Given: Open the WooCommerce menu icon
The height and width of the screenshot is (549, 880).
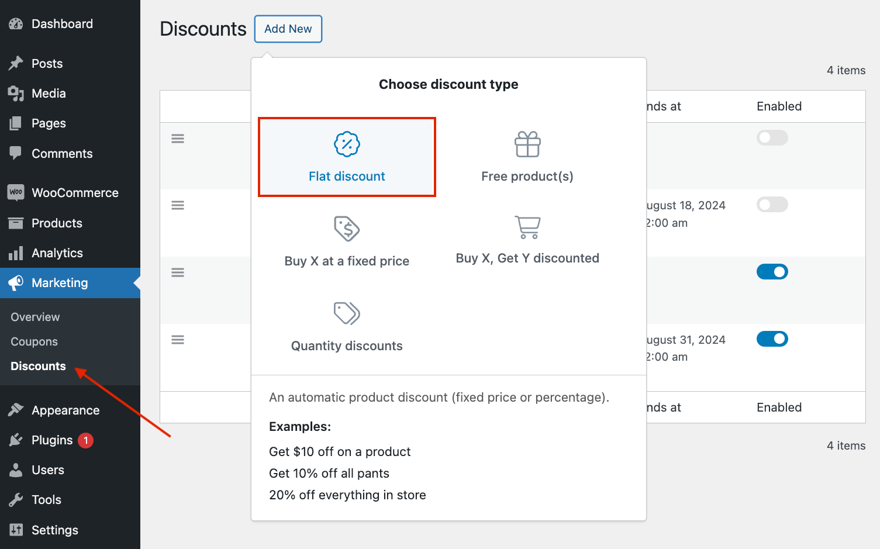Looking at the screenshot, I should point(16,192).
